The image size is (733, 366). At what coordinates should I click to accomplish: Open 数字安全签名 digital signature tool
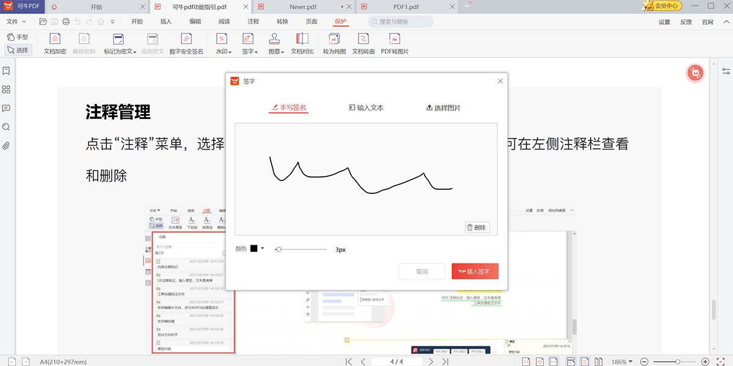coord(186,43)
